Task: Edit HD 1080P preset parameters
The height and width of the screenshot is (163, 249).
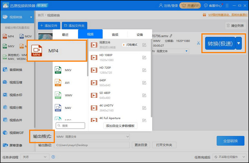Action: 144,58
